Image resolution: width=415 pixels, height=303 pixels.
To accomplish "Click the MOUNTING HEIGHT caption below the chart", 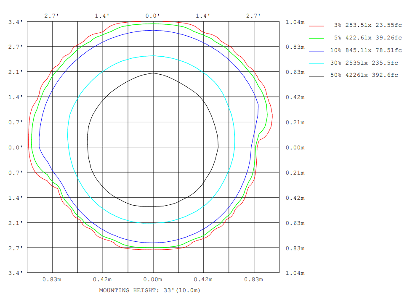I will click(149, 290).
